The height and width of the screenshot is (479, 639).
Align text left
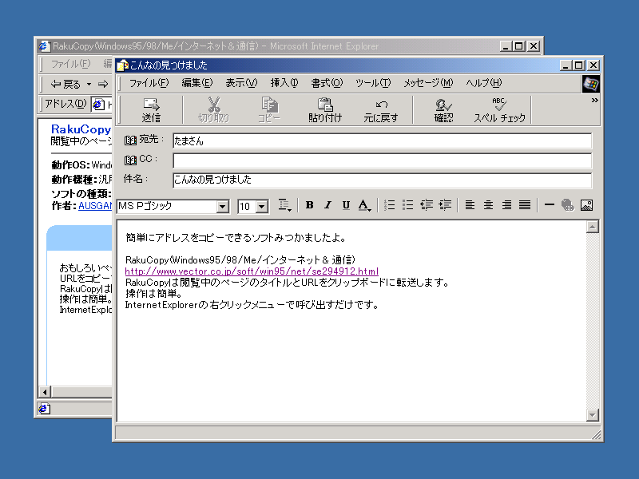pos(470,205)
